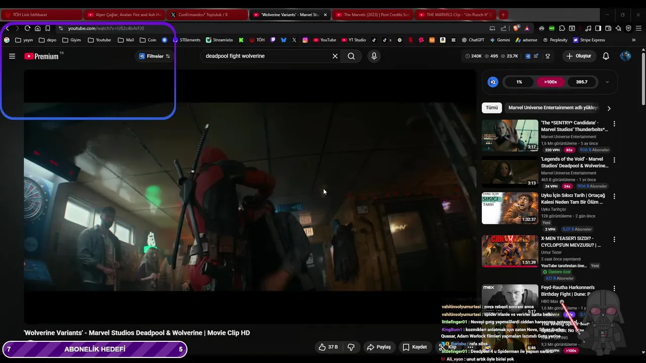This screenshot has height=363, width=646.
Task: Open the browser main menu
Action: point(638,28)
